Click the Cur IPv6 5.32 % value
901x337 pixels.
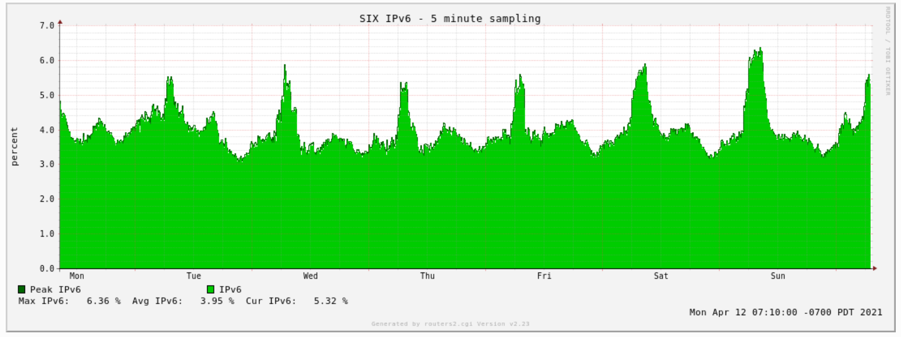[331, 301]
